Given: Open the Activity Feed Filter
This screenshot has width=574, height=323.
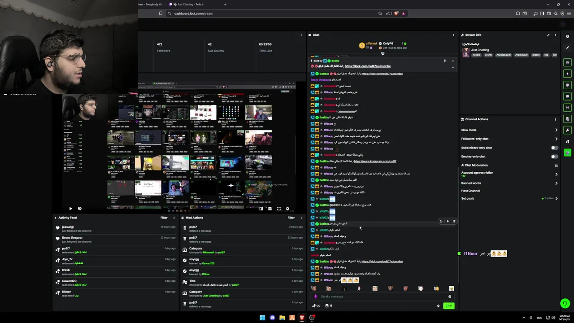Looking at the screenshot, I should 164,218.
